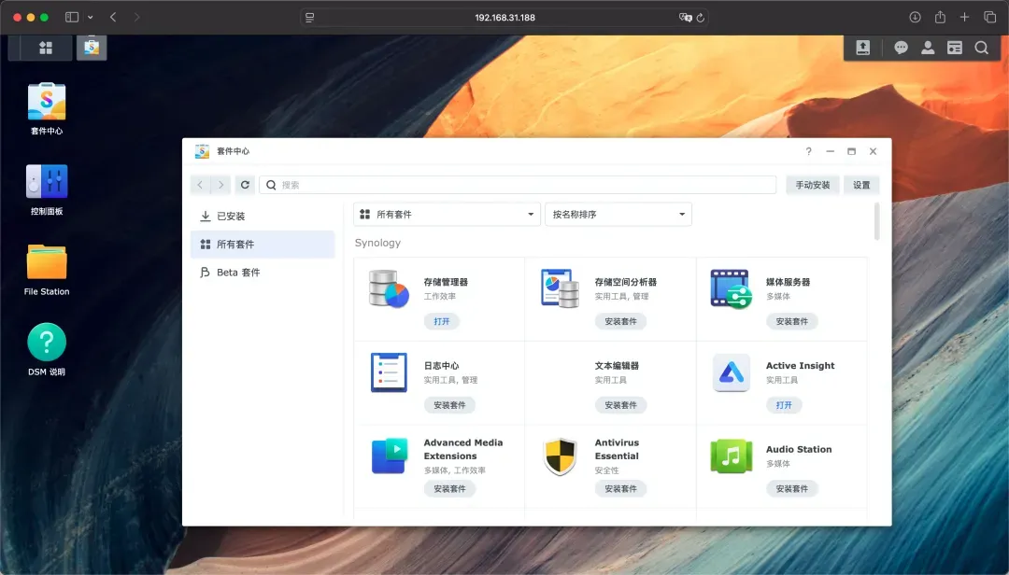Image resolution: width=1009 pixels, height=575 pixels.
Task: Click the Antivirus Essential package title
Action: coord(617,449)
